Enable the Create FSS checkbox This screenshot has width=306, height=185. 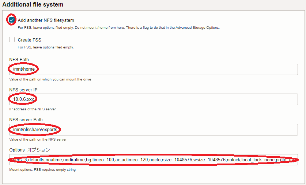pos(12,40)
